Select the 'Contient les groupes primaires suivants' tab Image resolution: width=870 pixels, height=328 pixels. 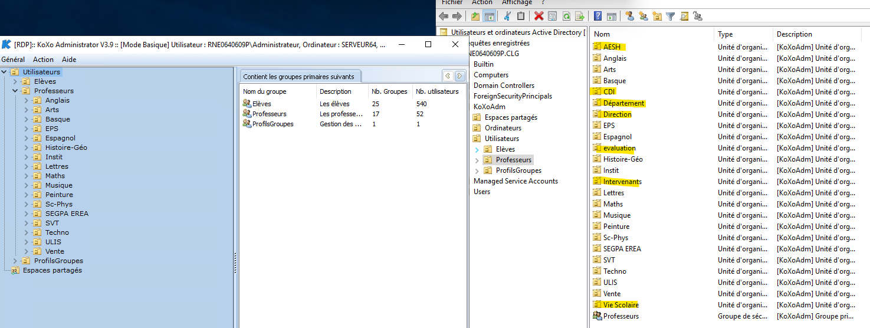tap(298, 77)
